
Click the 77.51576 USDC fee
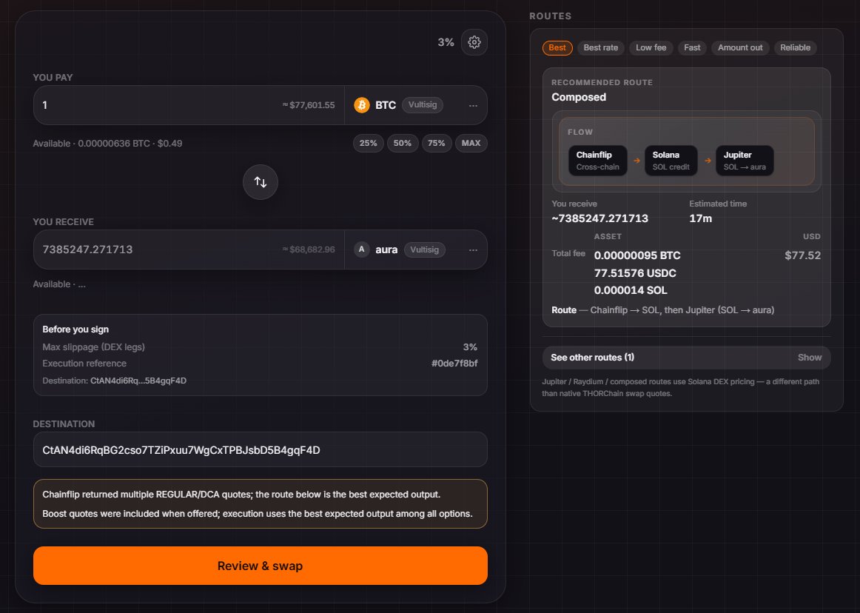[635, 273]
